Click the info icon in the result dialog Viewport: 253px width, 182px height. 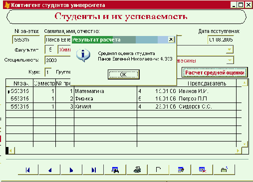(x=83, y=55)
